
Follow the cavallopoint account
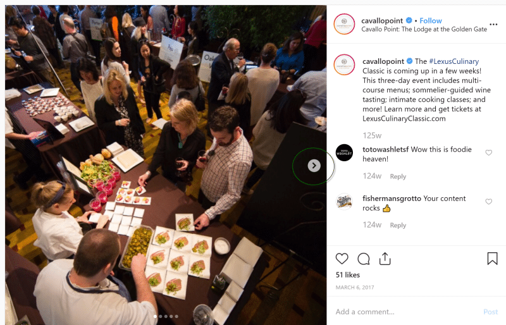(x=431, y=21)
